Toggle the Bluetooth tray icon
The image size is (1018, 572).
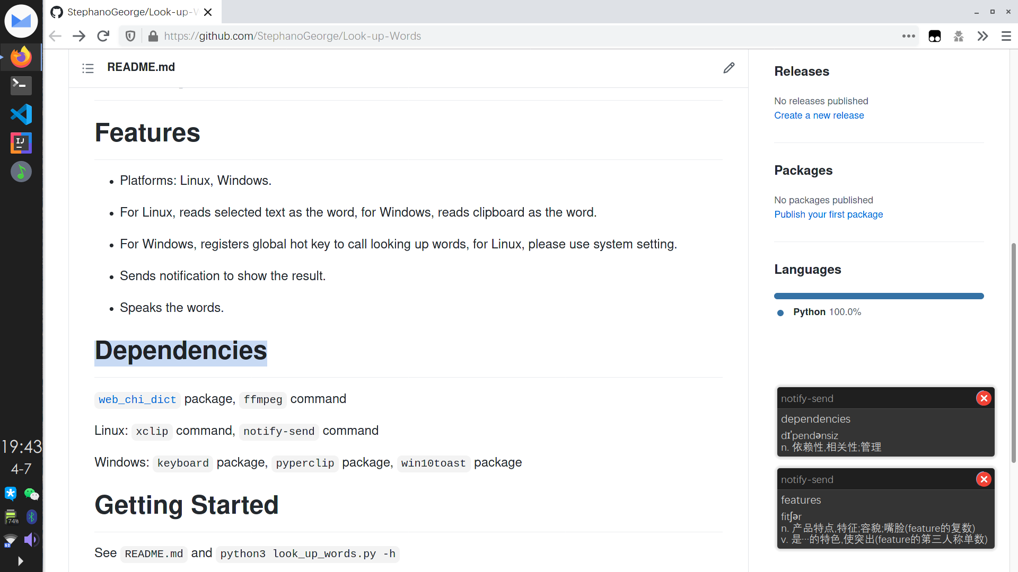tap(32, 517)
